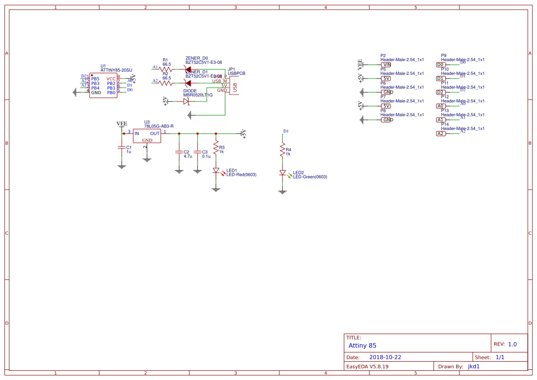537x380 pixels.
Task: Select the C2 4.7u capacitor
Action: 179,151
